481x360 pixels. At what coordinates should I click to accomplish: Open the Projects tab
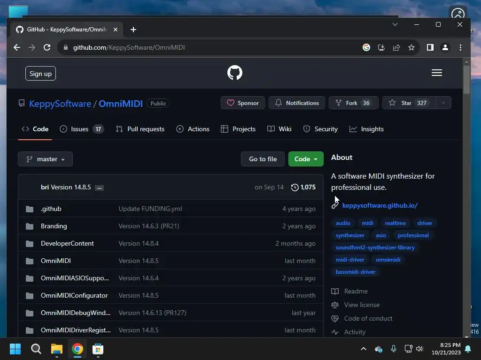[x=238, y=129]
